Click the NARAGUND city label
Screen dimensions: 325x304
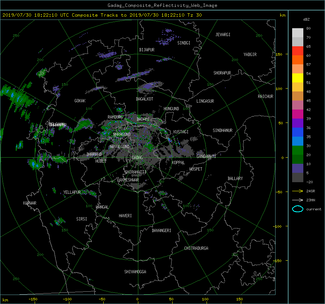(x=122, y=134)
